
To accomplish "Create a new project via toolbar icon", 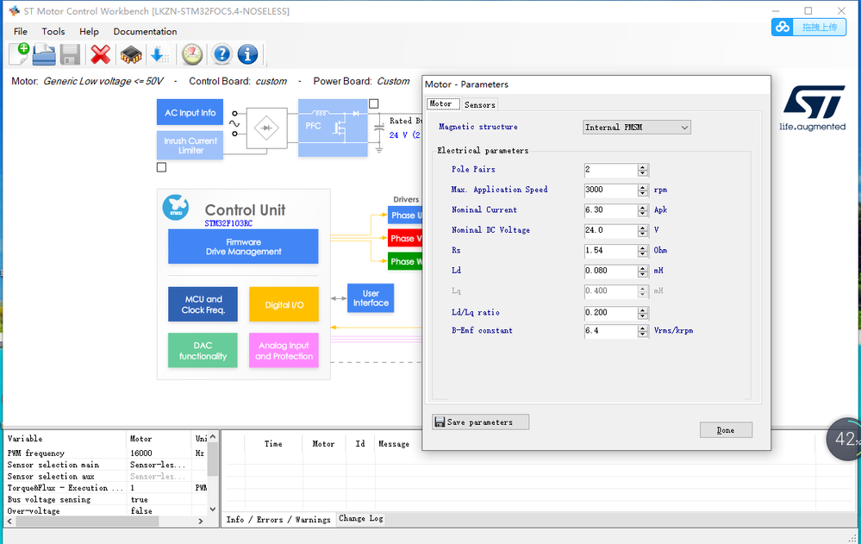I will [x=19, y=54].
